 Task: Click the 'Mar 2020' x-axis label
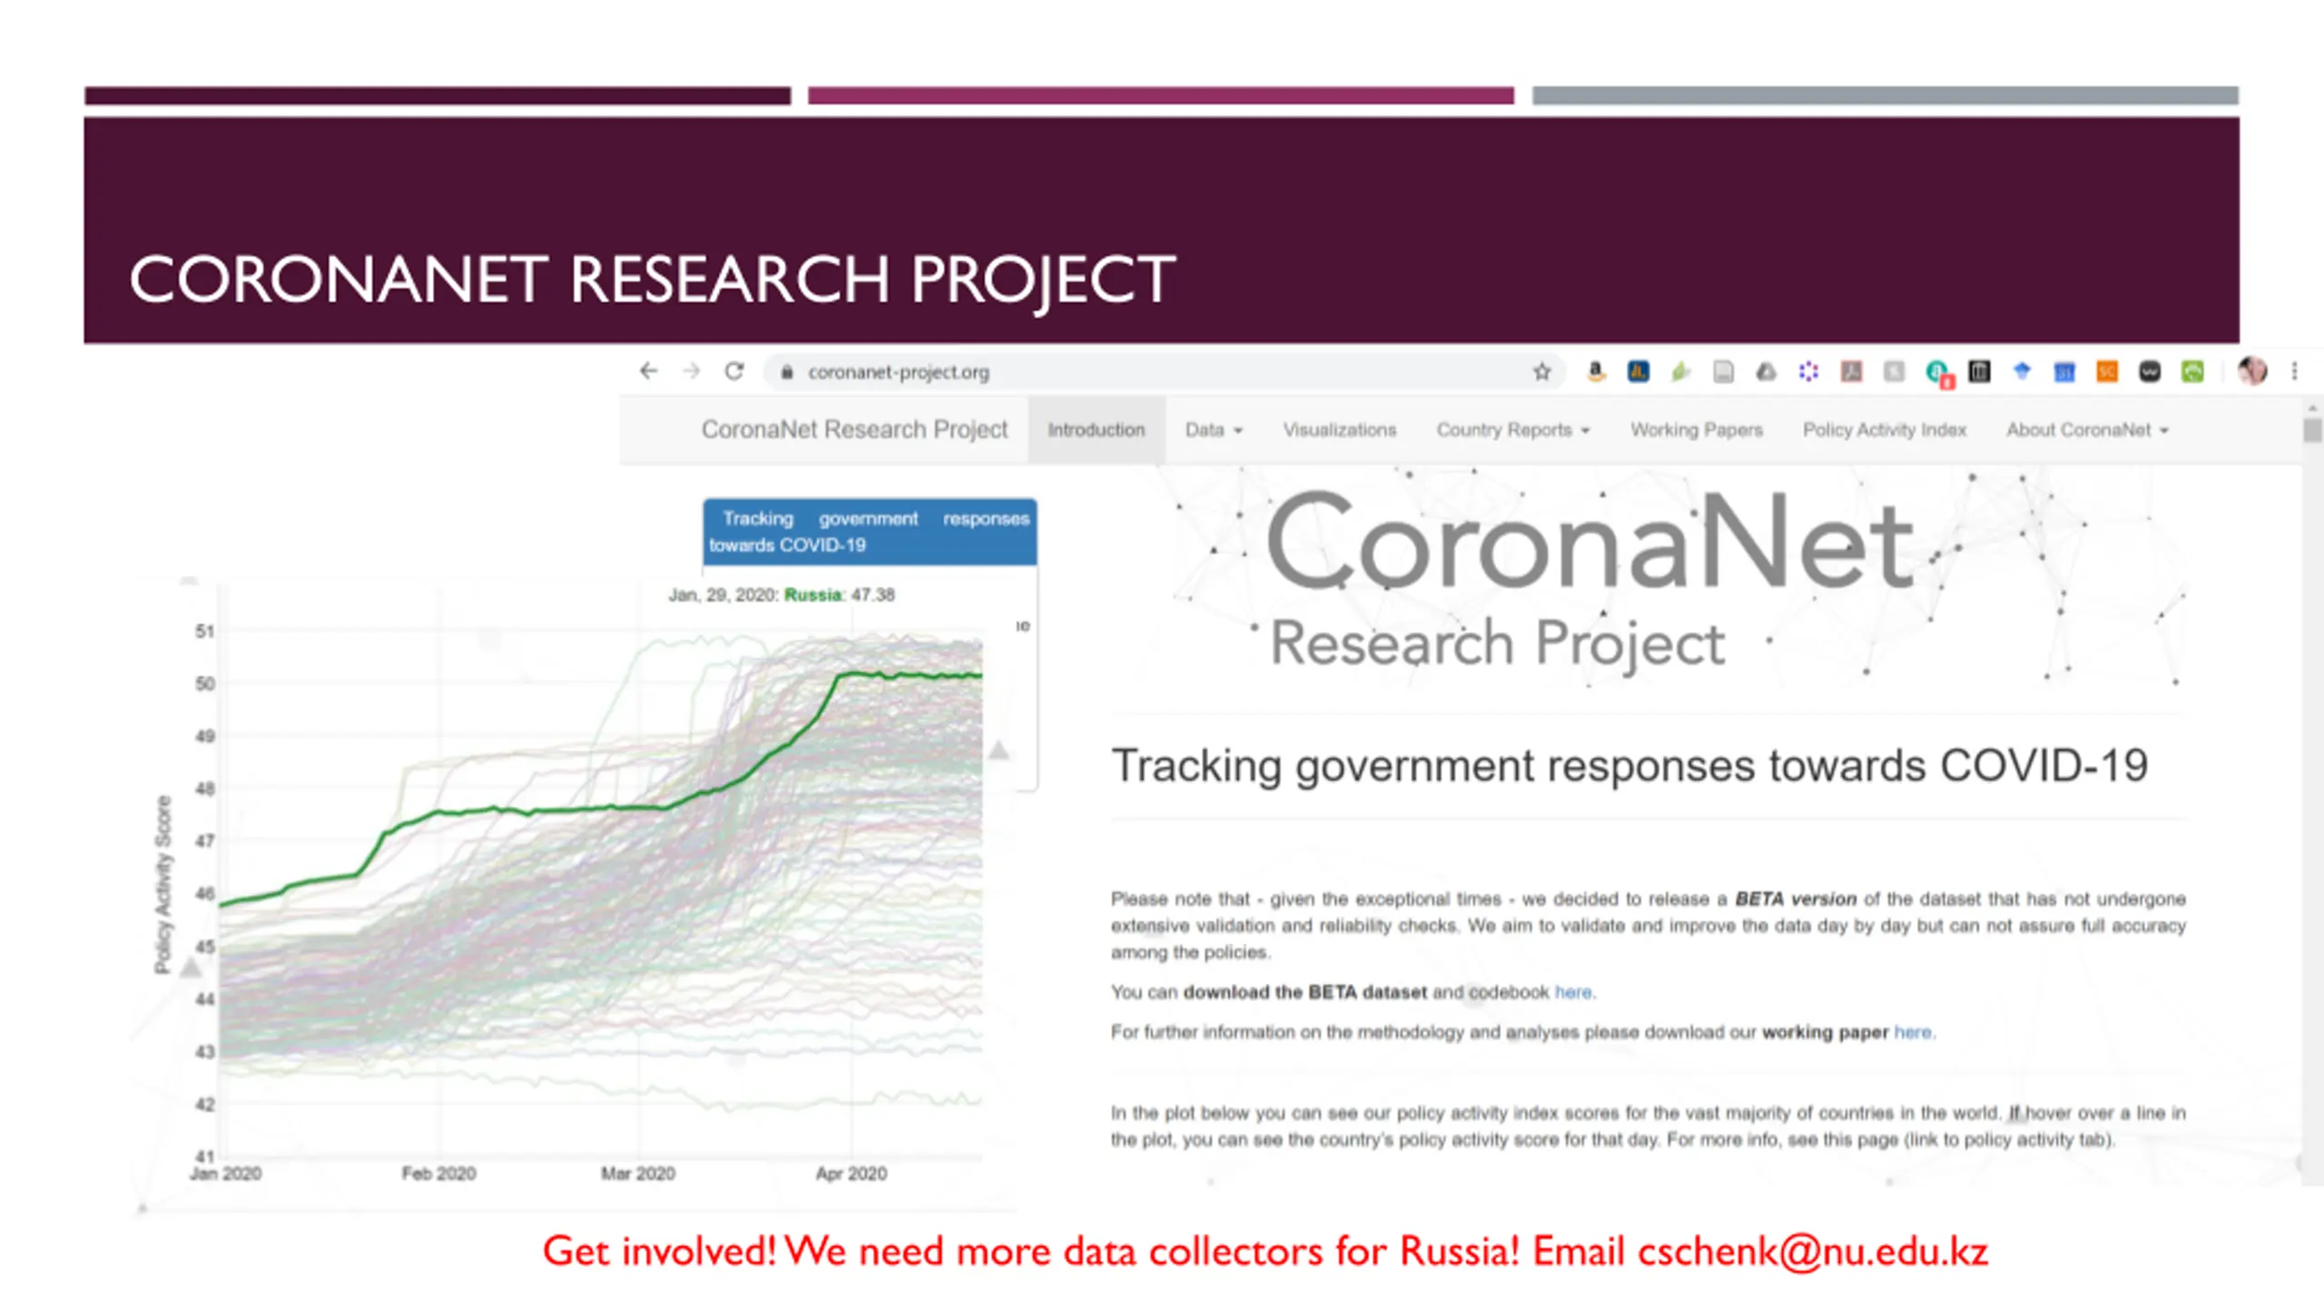(637, 1174)
